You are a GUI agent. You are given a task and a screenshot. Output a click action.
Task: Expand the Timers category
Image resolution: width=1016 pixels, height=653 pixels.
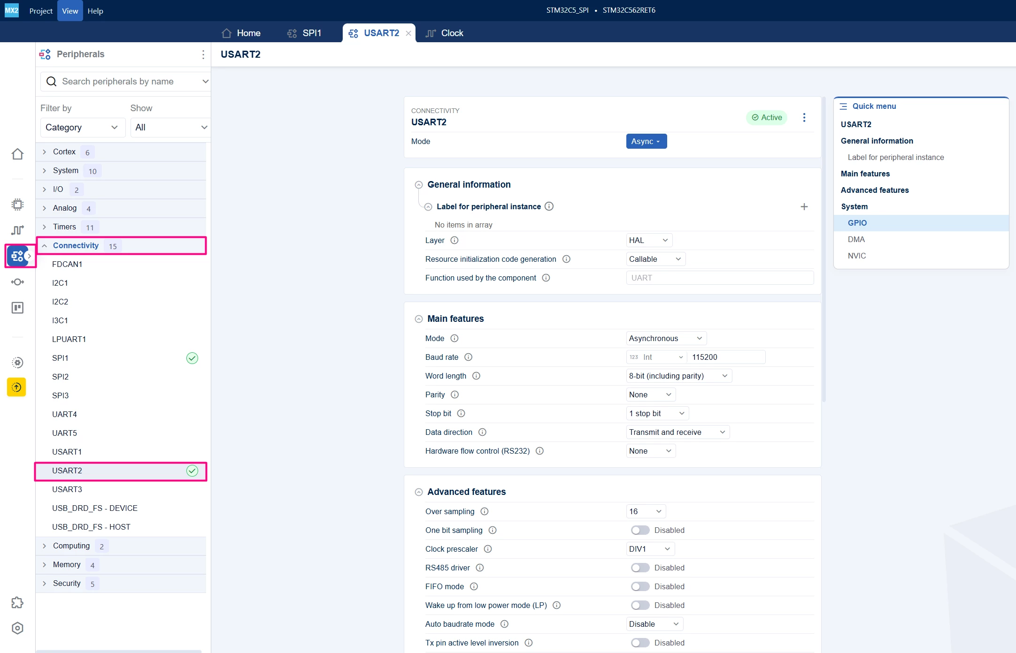(x=121, y=227)
